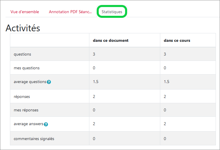Screen dimensions: 220x150
Task: Select the 'réponses' row label
Action: [x=22, y=96]
